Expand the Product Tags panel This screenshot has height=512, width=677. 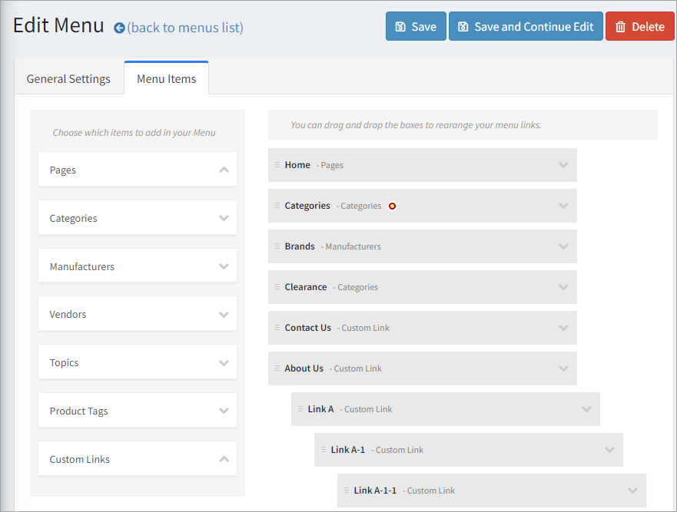(224, 411)
